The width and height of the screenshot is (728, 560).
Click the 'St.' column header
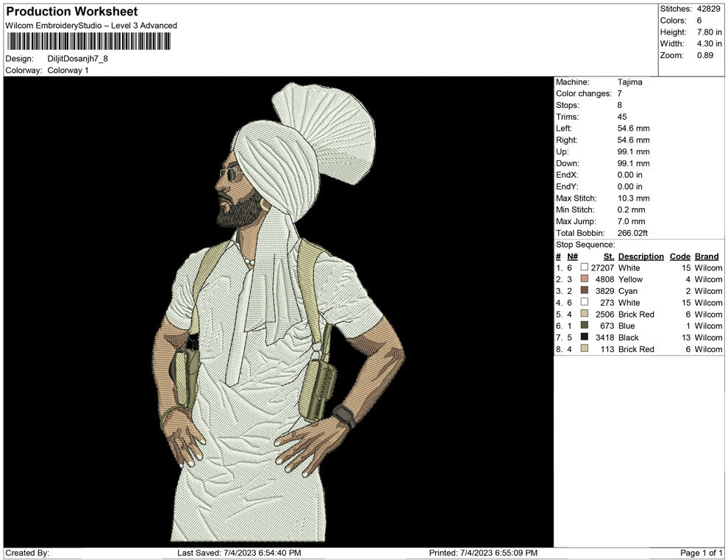coord(609,256)
